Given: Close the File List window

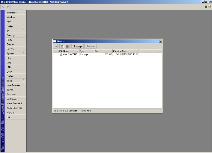Looking at the screenshot, I should point(160,41).
